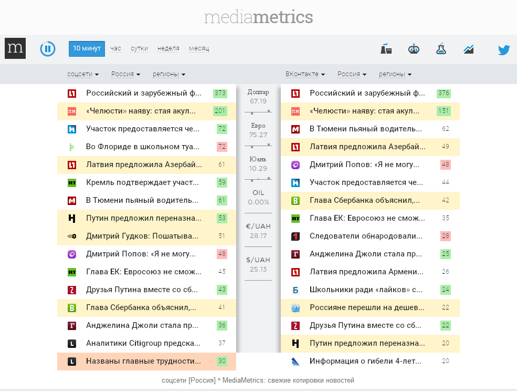The image size is (517, 391).
Task: Click globe icon beside 'Россияне перешли' row
Action: [x=296, y=308]
